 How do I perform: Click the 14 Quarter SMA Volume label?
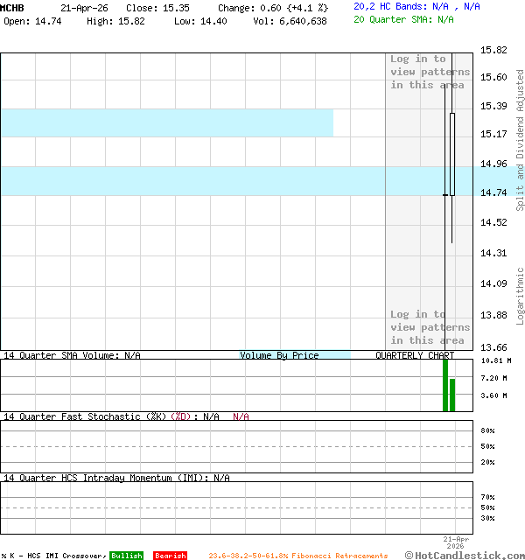coord(72,355)
